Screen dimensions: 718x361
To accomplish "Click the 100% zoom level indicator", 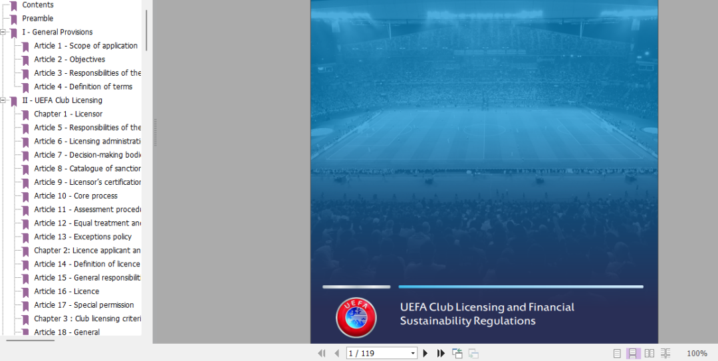I will [x=697, y=354].
